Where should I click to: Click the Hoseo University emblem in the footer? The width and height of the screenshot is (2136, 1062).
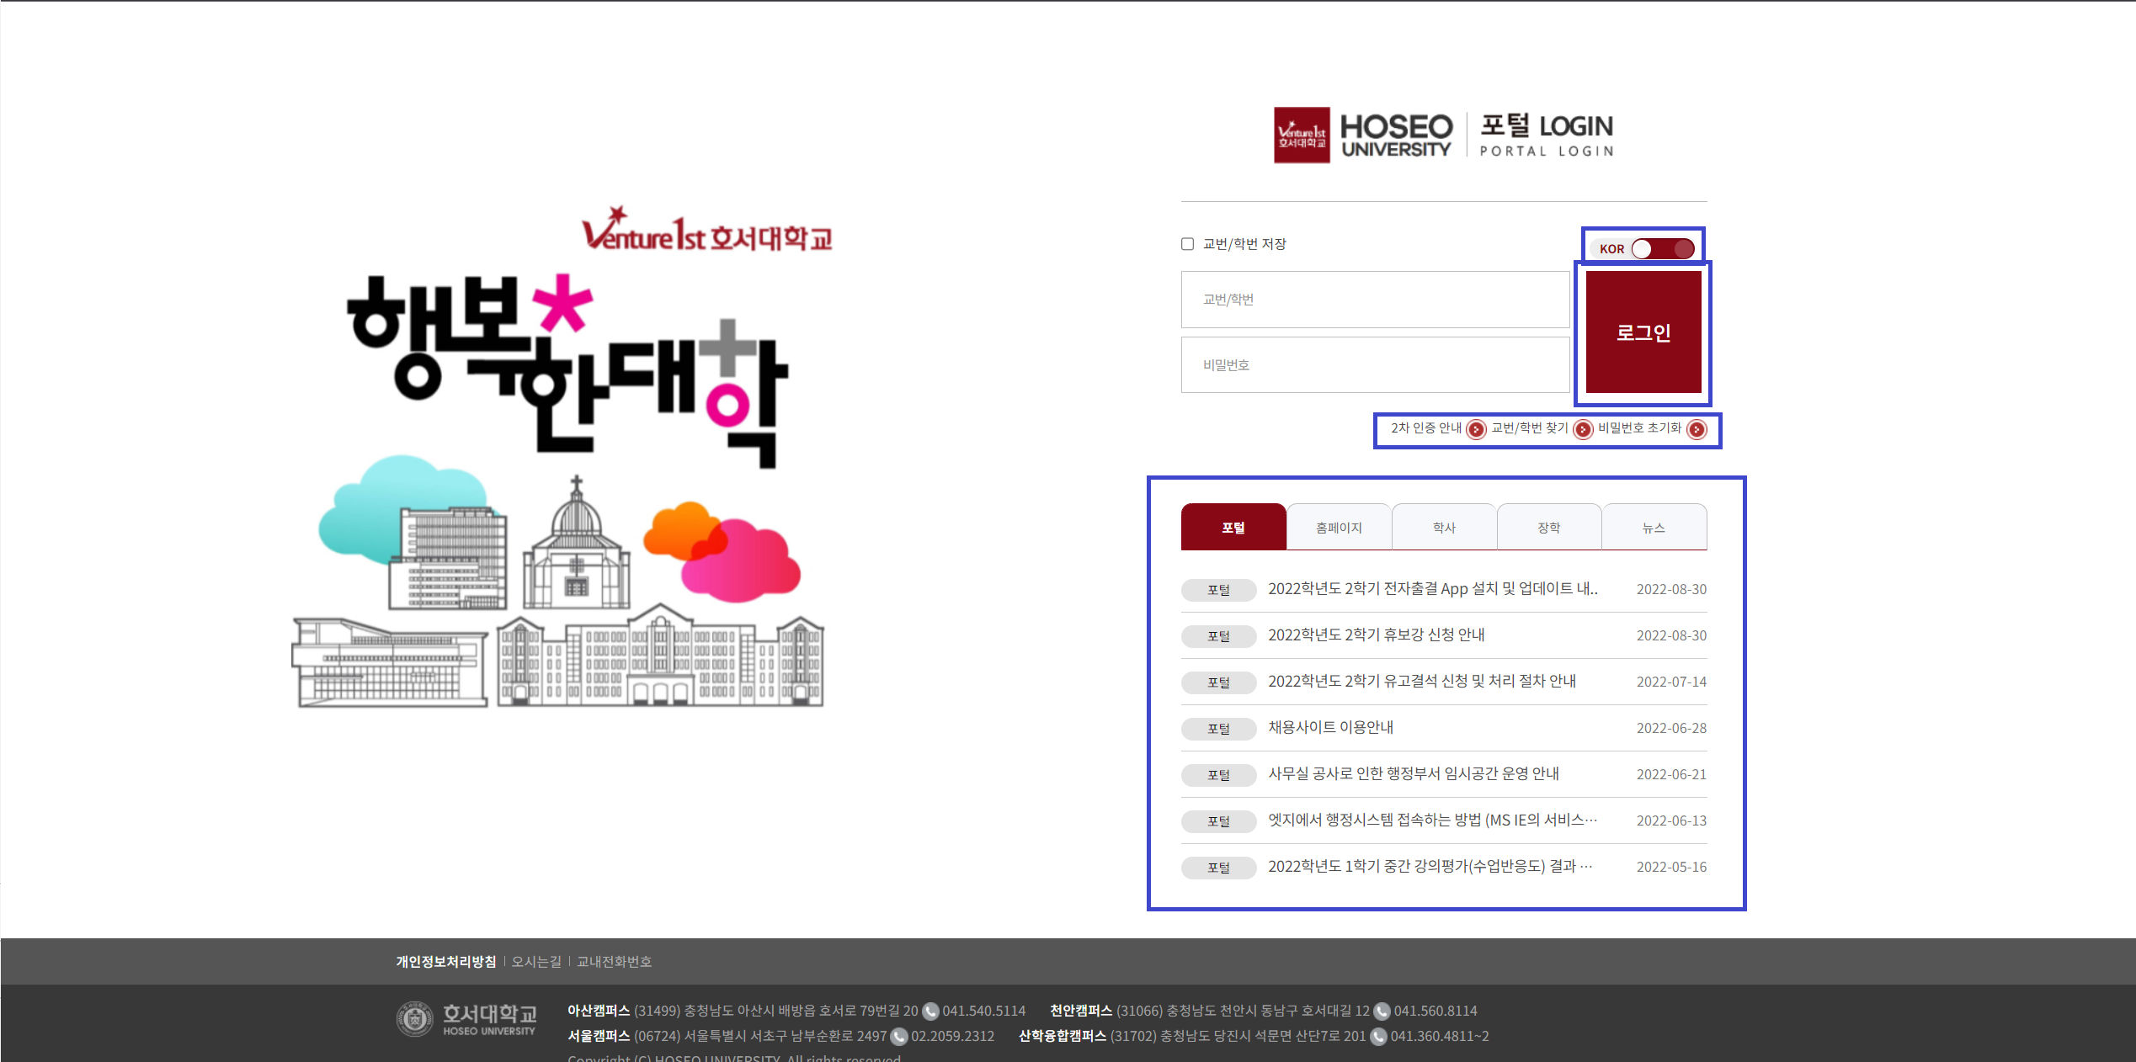tap(414, 1019)
